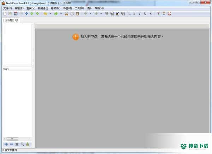Click the first document icon after the pin
212x154 pixels.
click(112, 14)
